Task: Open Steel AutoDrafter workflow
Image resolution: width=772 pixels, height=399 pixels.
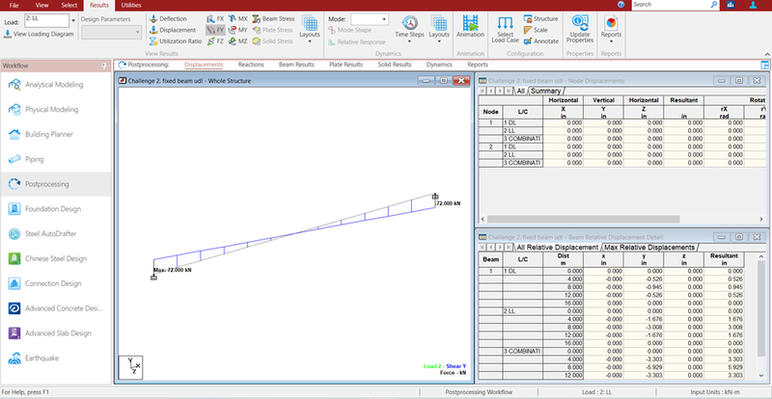Action: click(x=56, y=233)
